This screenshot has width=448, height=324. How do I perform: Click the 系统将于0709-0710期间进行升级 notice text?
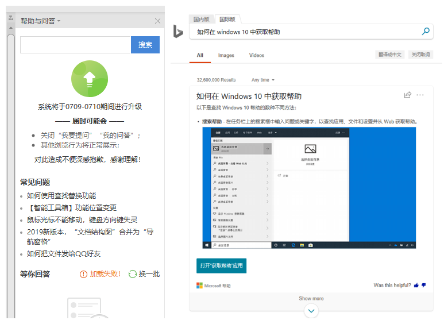click(x=90, y=107)
